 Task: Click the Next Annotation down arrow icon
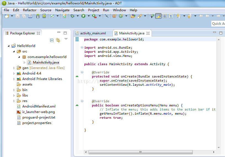179,16
